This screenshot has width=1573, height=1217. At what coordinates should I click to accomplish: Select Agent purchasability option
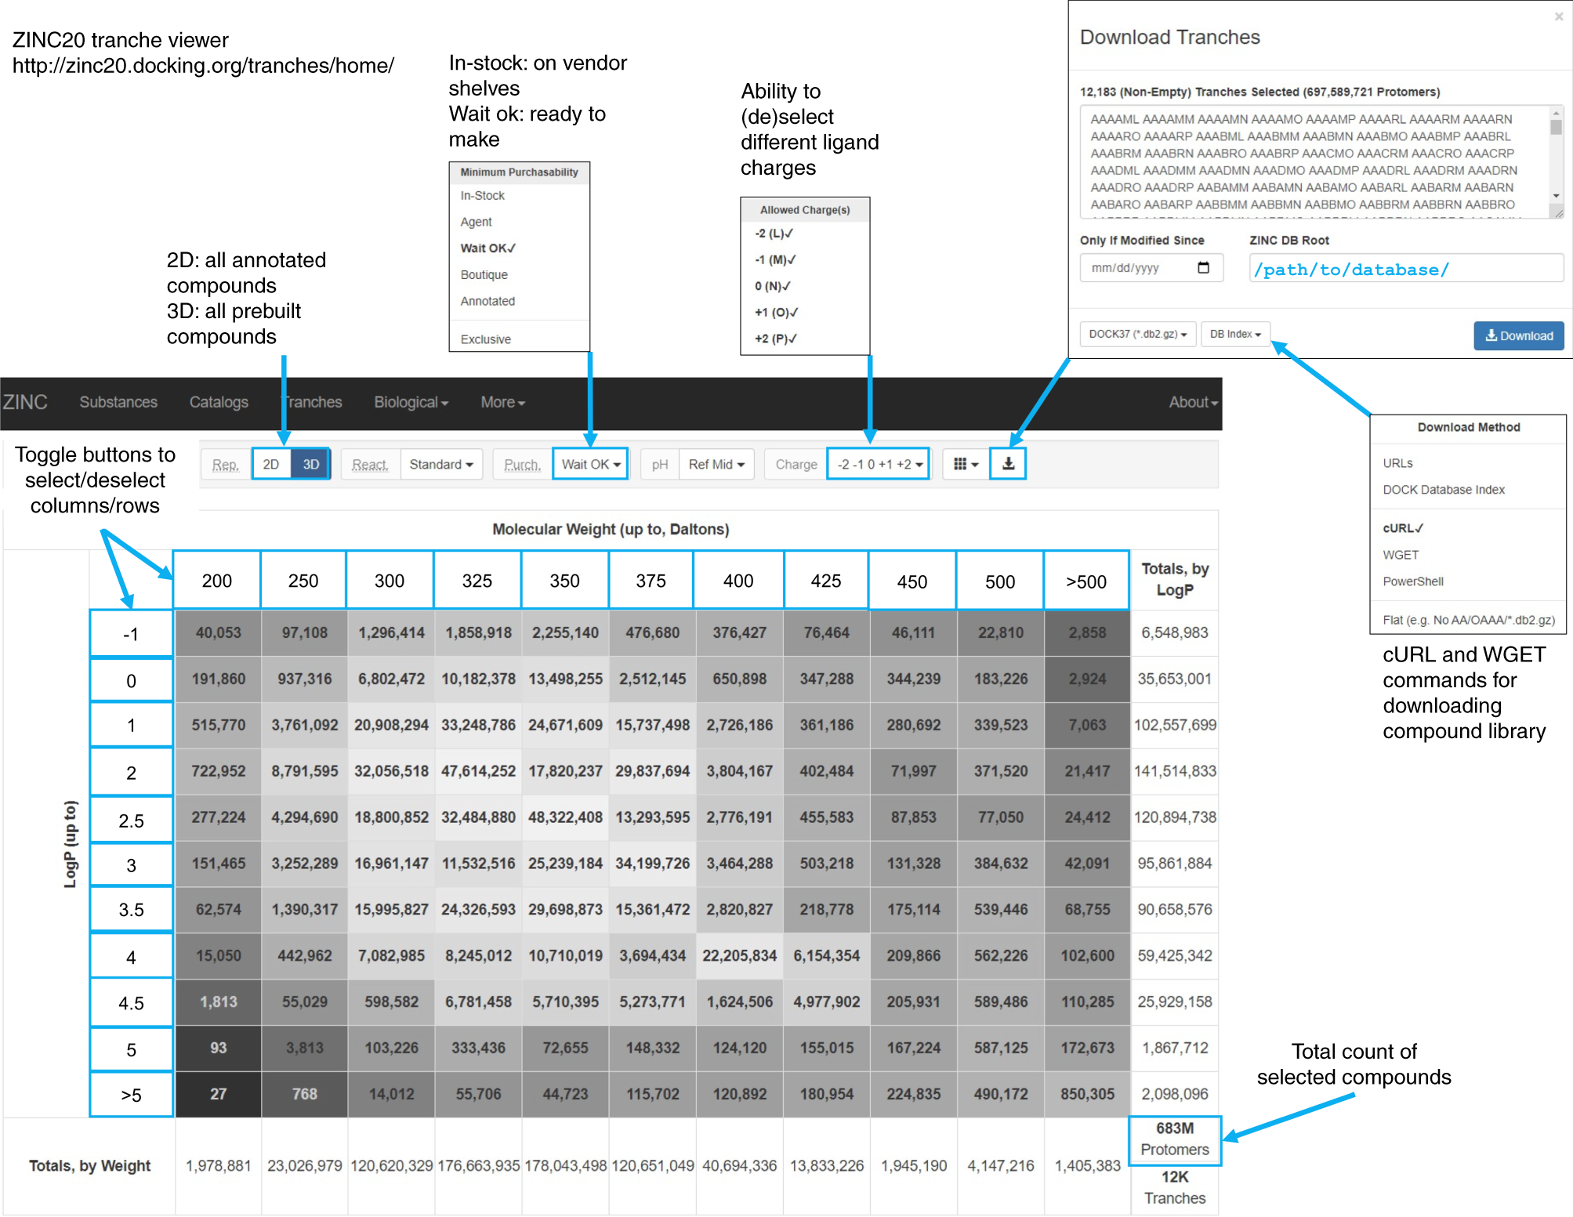coord(477,223)
